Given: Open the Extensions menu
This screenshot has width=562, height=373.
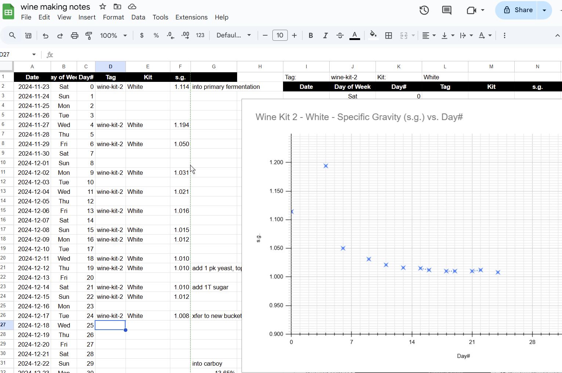Looking at the screenshot, I should (191, 17).
